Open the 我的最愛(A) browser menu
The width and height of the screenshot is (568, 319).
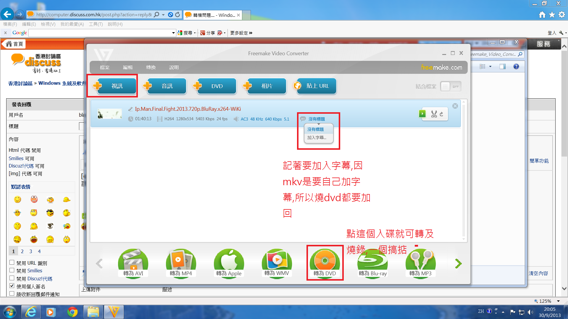tap(72, 24)
